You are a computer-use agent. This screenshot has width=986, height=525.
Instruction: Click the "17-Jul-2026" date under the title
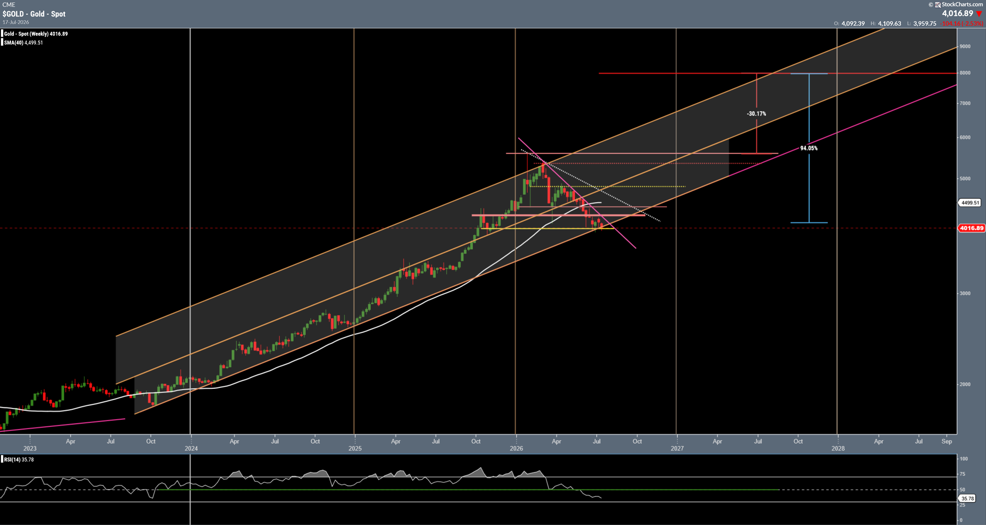pos(16,23)
